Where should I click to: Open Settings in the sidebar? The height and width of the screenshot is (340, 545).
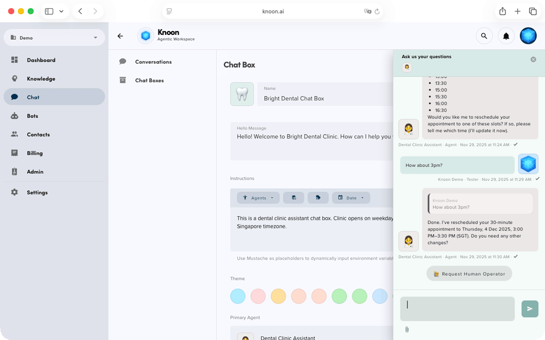coord(37,192)
